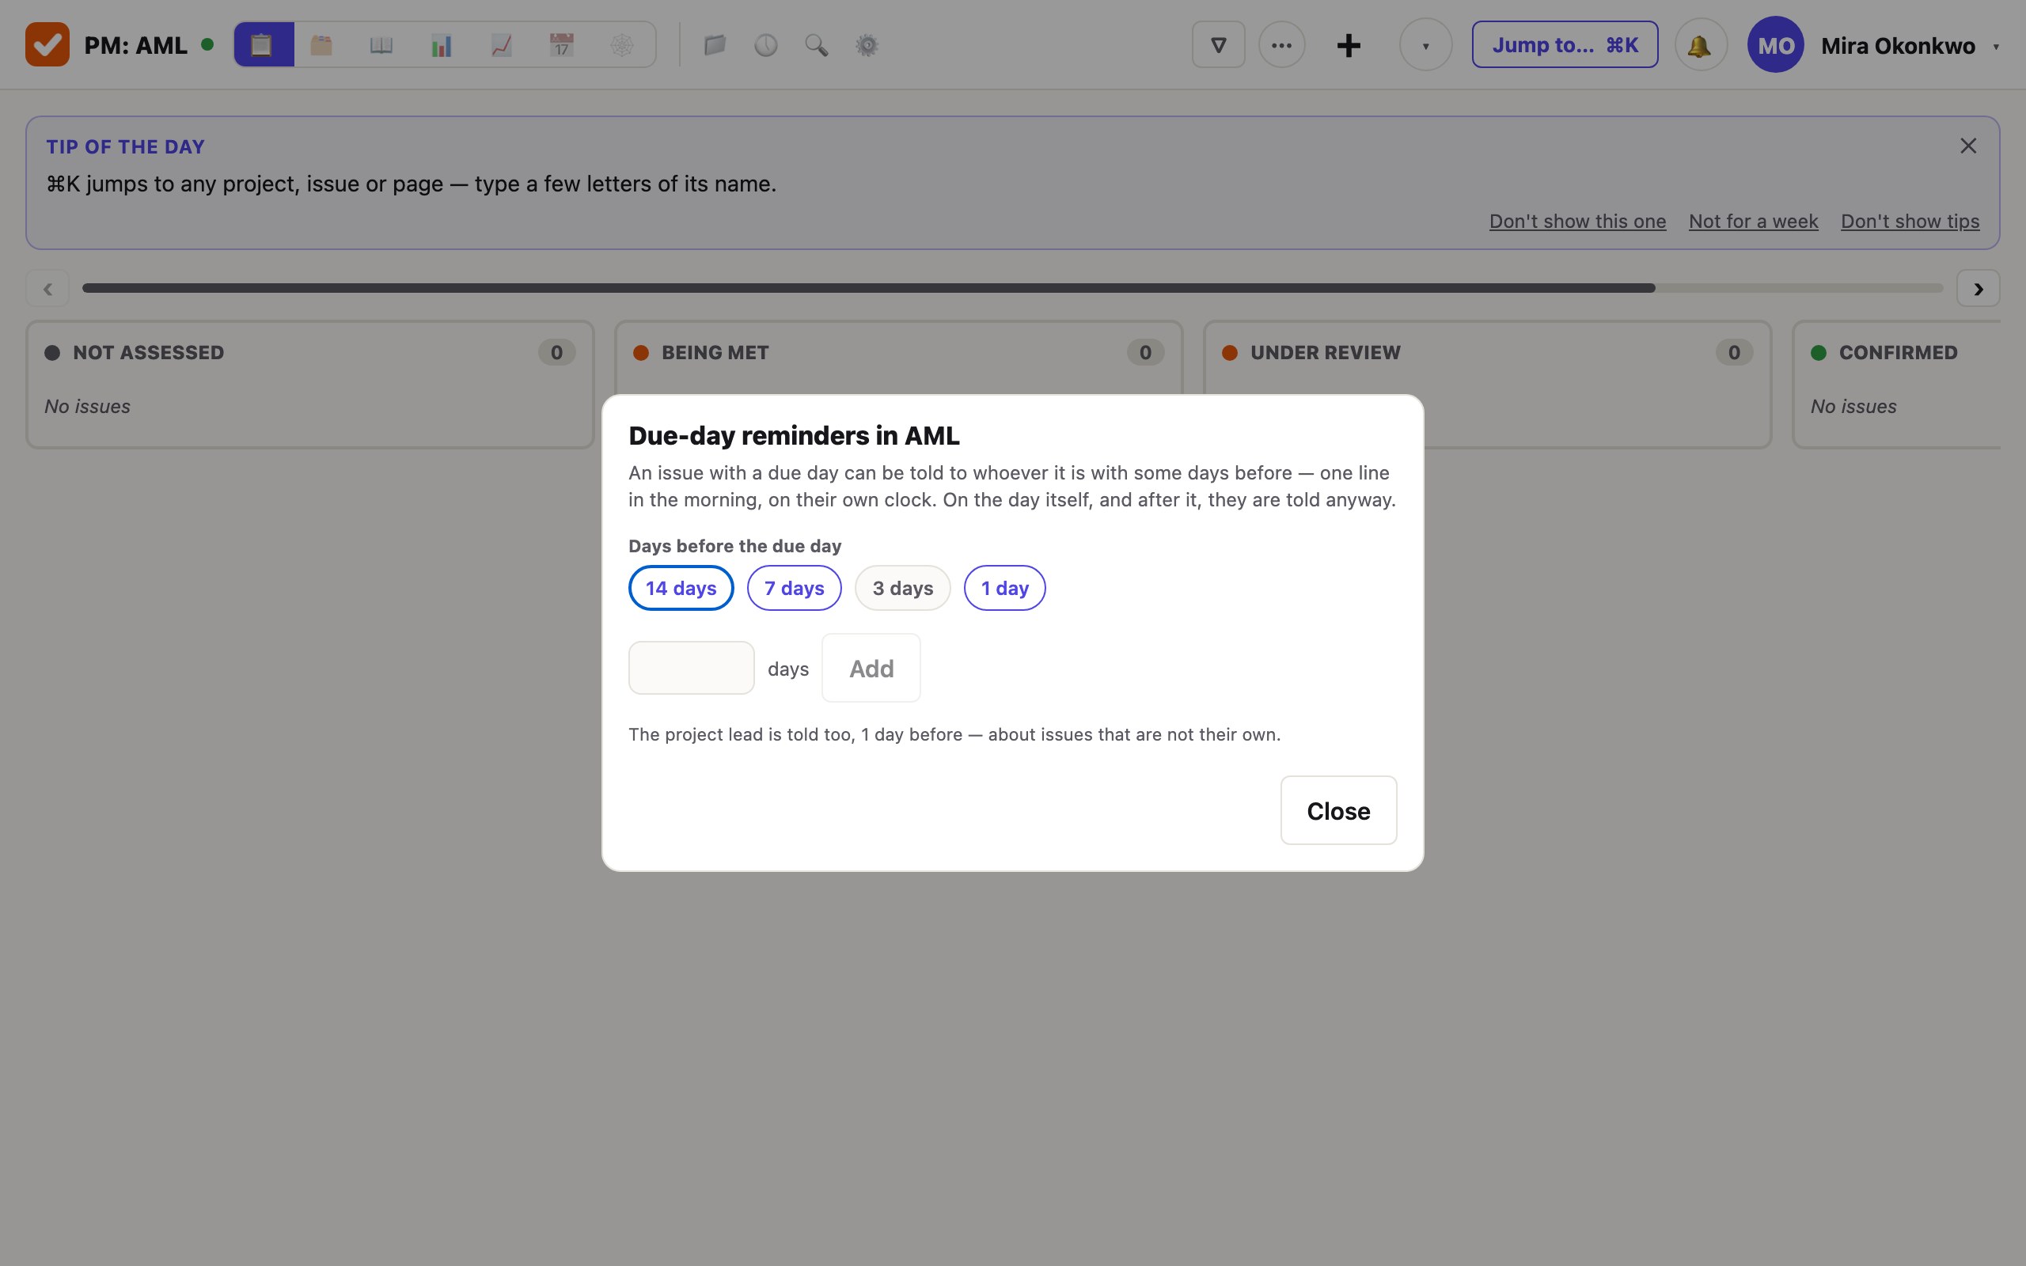Show the bar chart view
2026x1266 pixels.
[442, 45]
